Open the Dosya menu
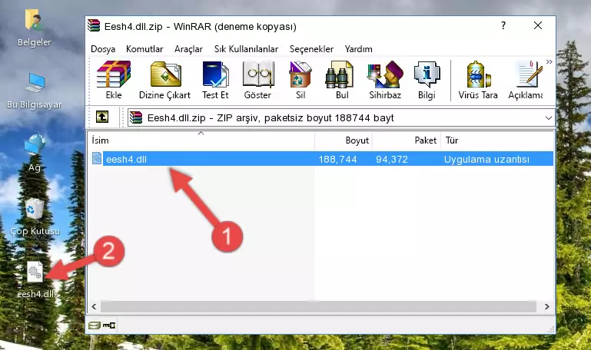 pos(103,49)
